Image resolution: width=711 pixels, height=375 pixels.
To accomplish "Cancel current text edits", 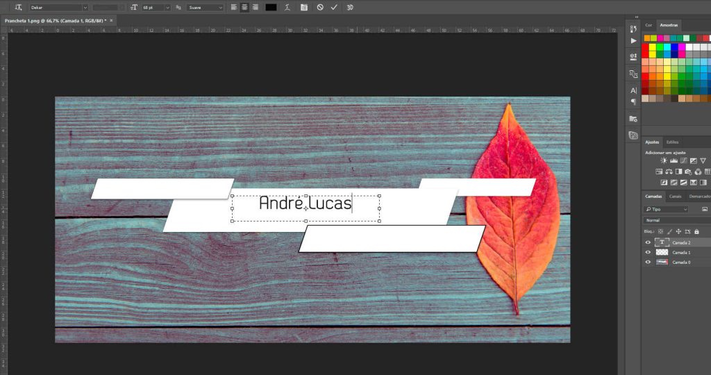I will pos(320,7).
